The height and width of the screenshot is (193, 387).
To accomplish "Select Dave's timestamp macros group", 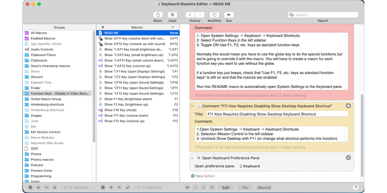I will point(58,66).
